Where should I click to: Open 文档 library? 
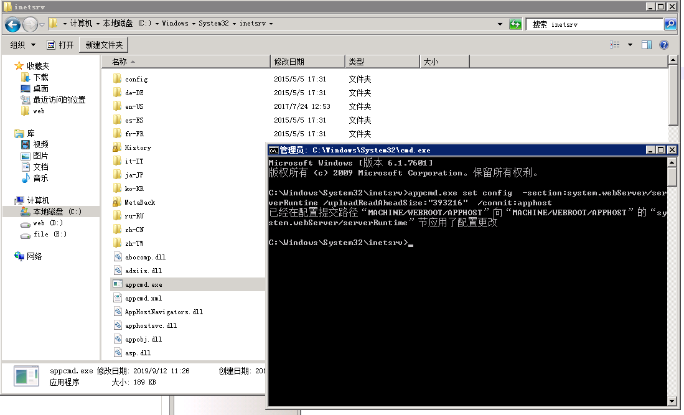coord(35,167)
